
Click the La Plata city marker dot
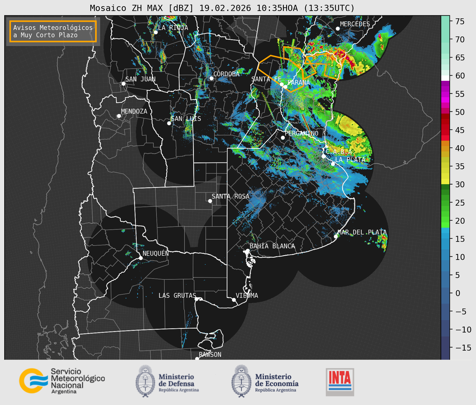[333, 164]
